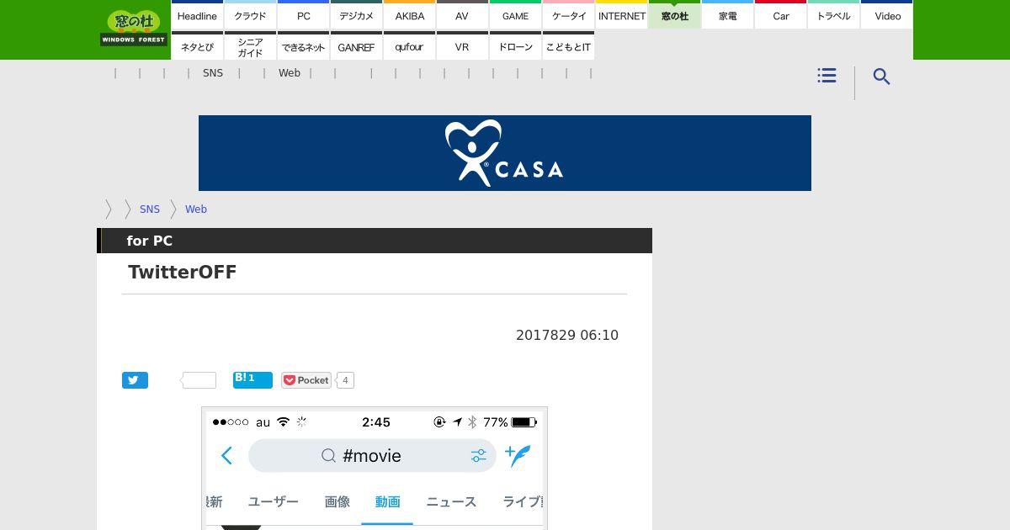This screenshot has height=530, width=1010.
Task: Open AV site tab
Action: coord(462,15)
